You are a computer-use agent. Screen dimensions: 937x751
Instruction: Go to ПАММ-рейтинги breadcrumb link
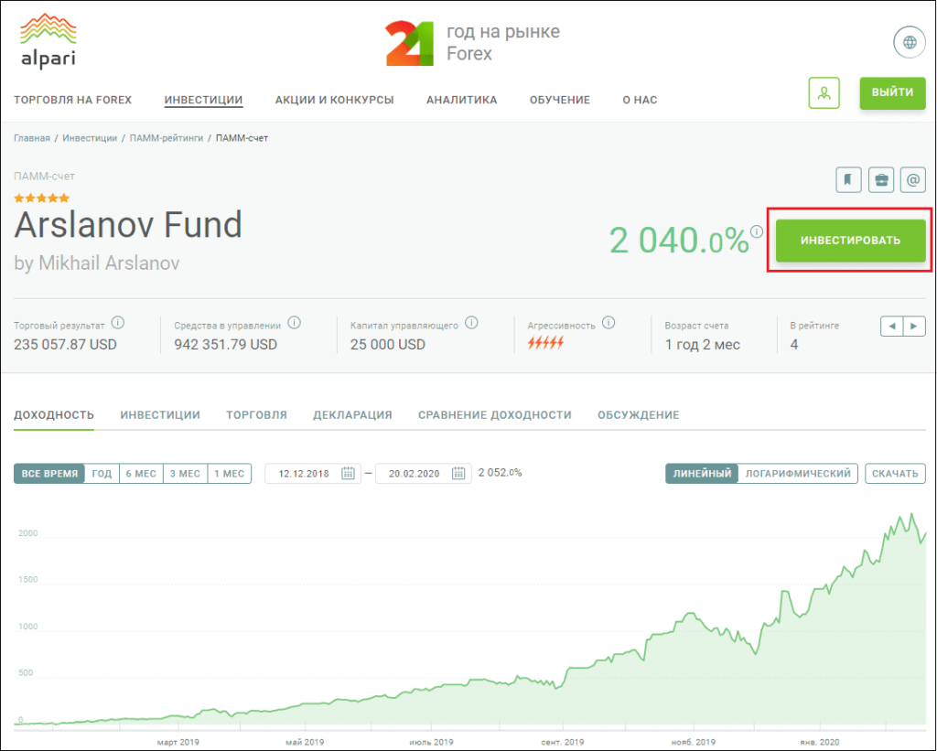coord(167,138)
